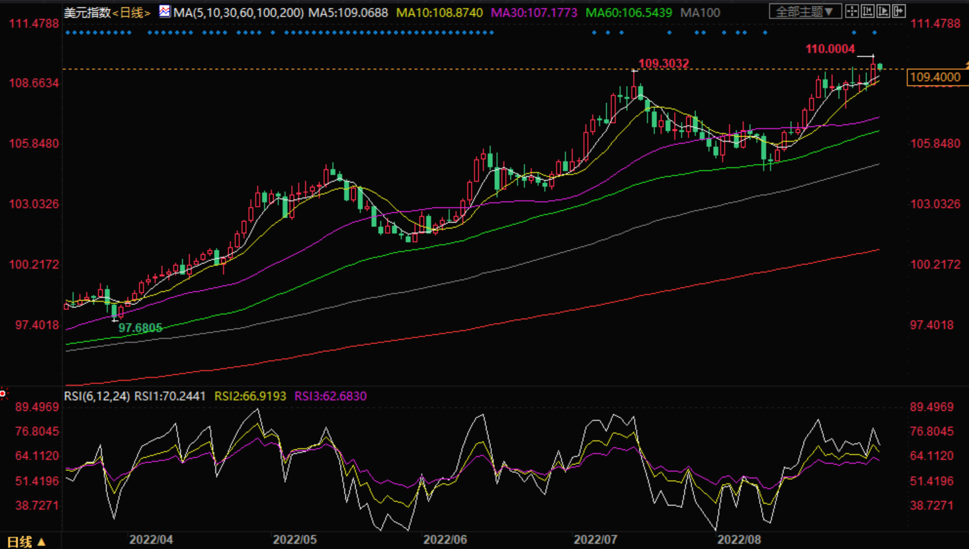969x549 pixels.
Task: Click the MA5:109.0688 legend value
Action: (348, 12)
